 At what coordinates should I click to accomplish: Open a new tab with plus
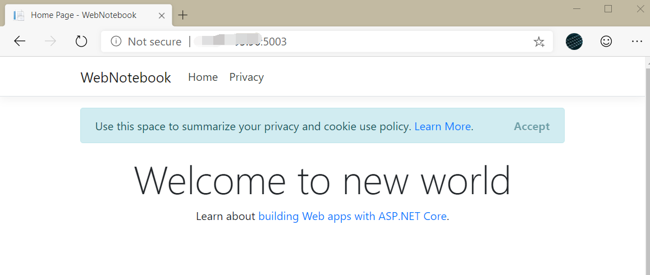[183, 15]
